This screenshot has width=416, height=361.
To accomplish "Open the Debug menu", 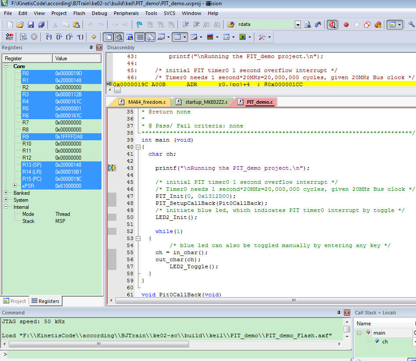I will click(x=99, y=13).
